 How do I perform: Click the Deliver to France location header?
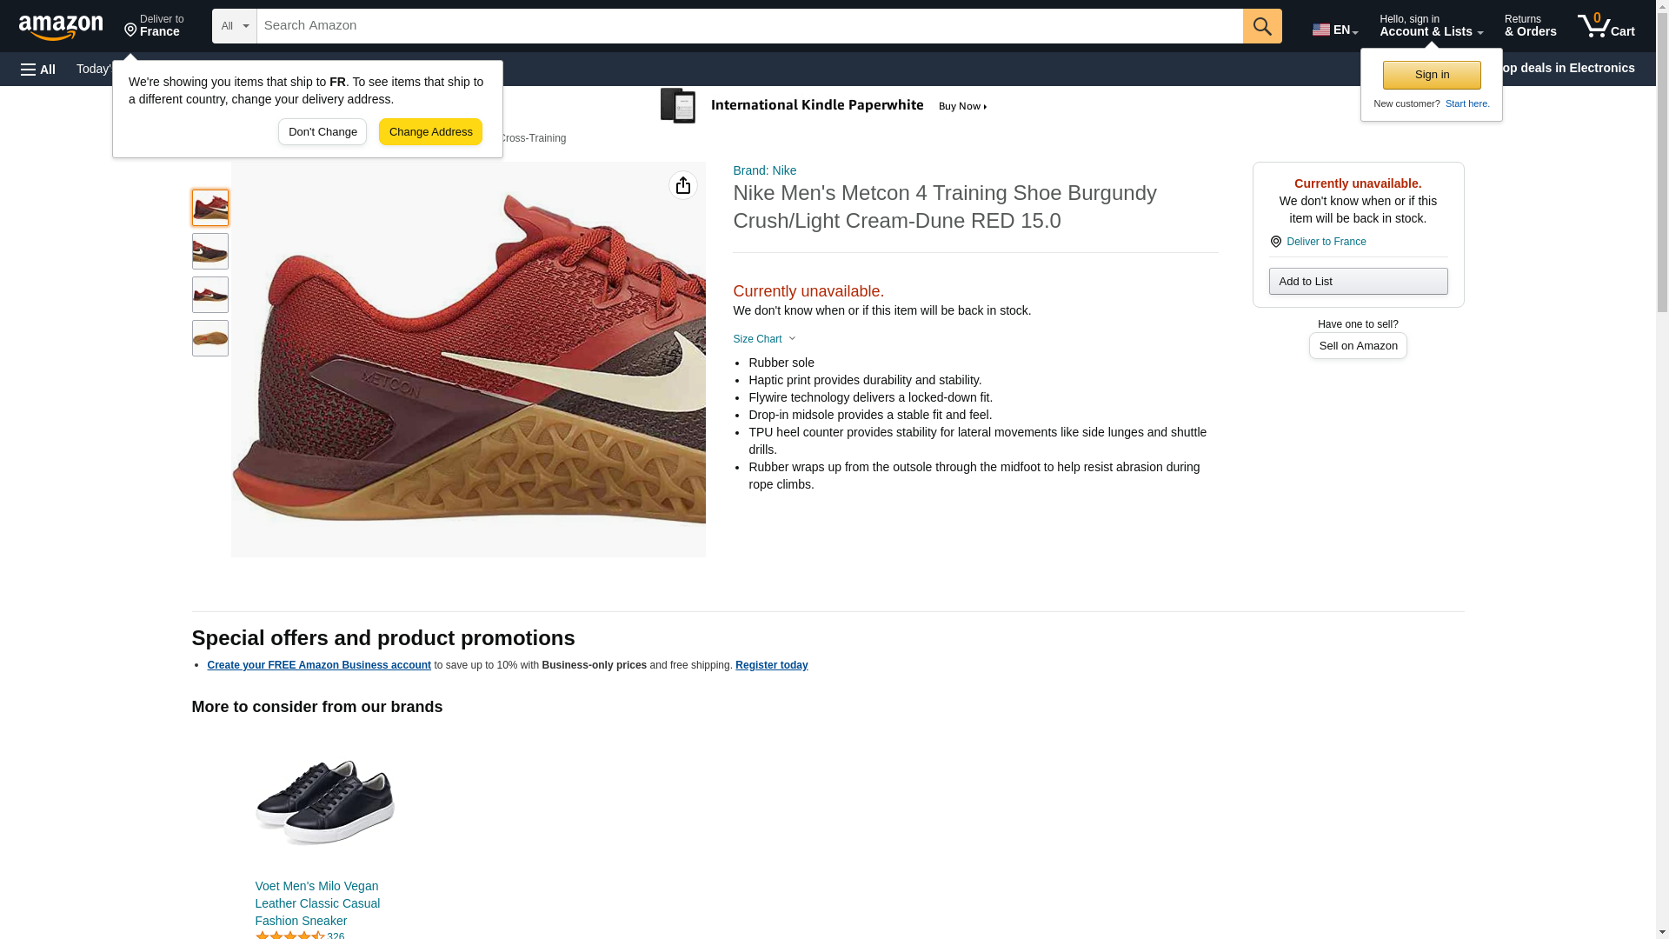click(x=154, y=26)
